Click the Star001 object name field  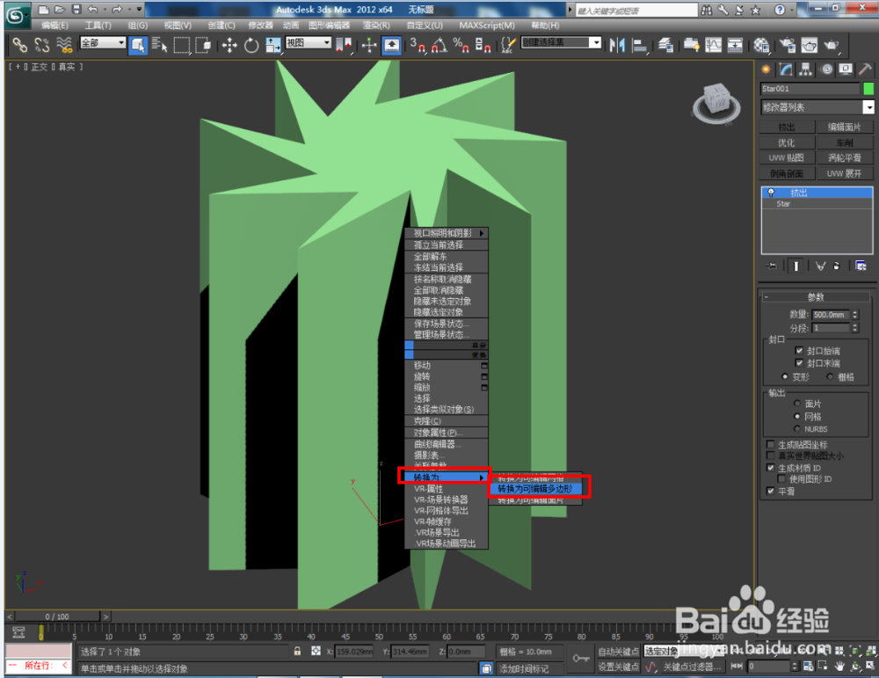(810, 89)
